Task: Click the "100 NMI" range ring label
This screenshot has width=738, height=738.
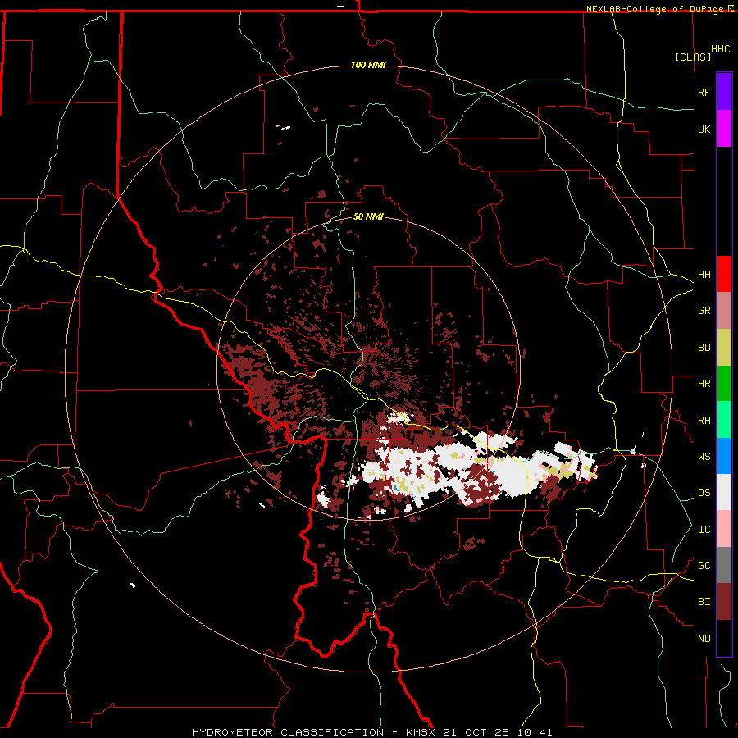Action: click(368, 65)
